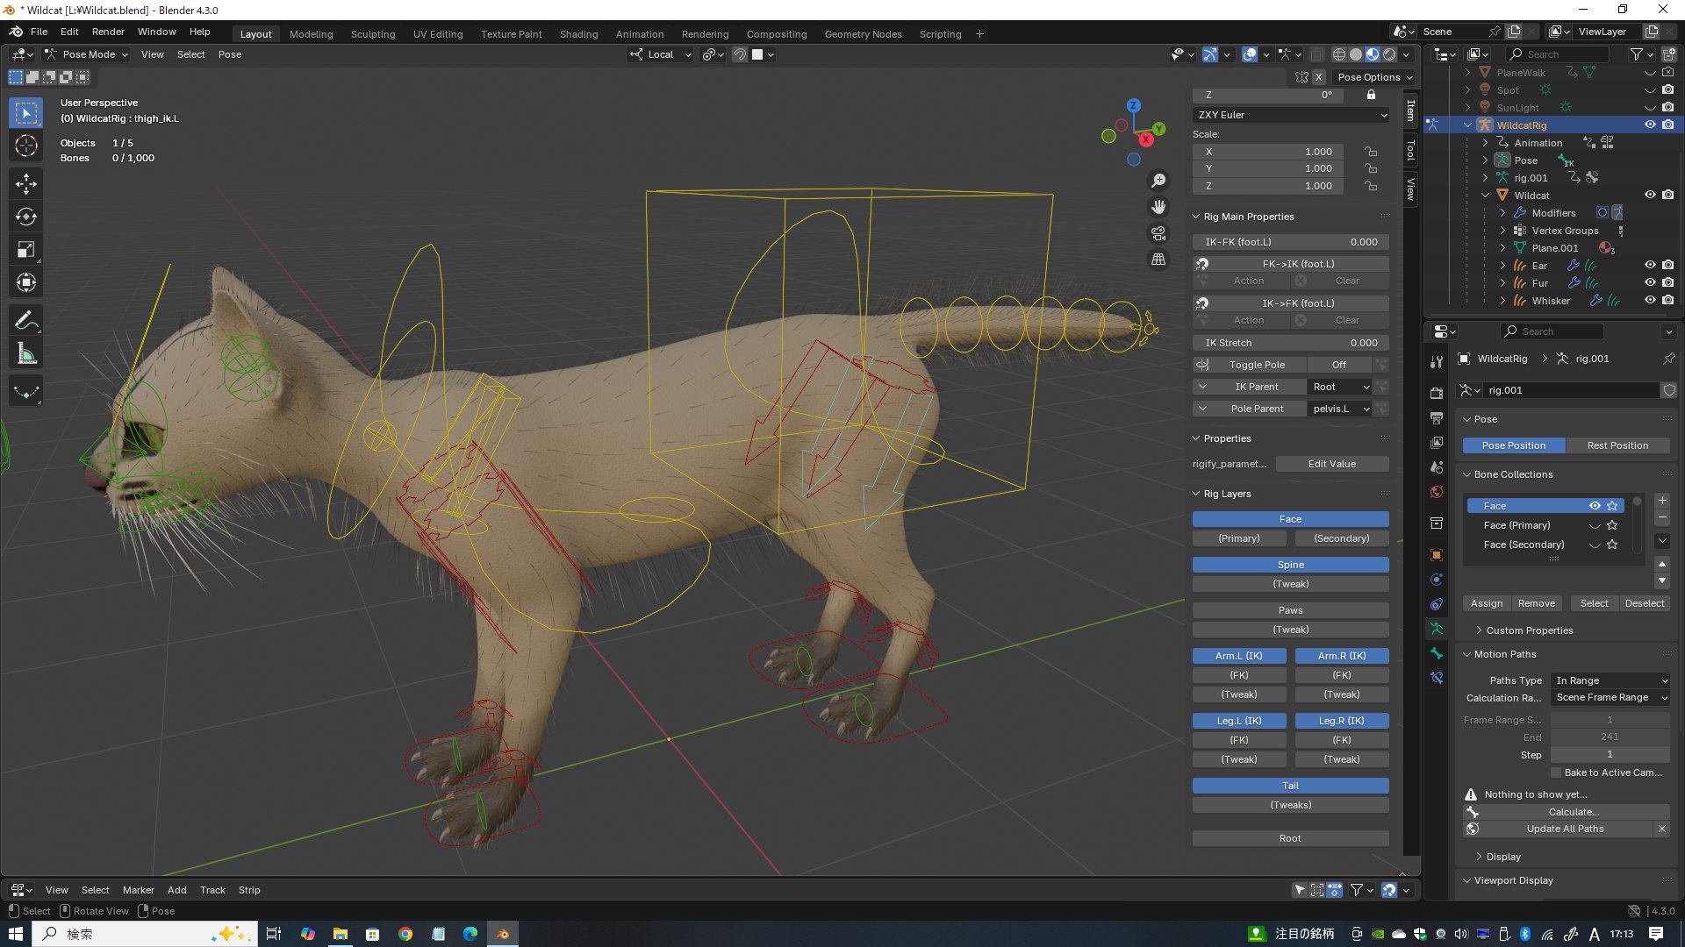Open File Explorer from the taskbar
The width and height of the screenshot is (1685, 947).
coord(340,934)
